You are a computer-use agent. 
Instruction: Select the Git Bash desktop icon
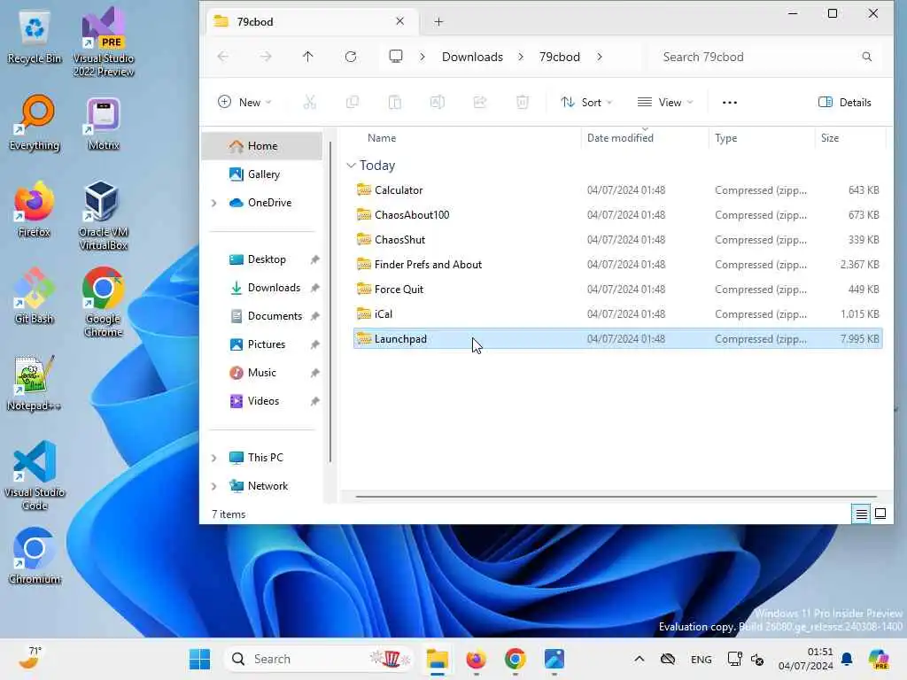point(35,296)
